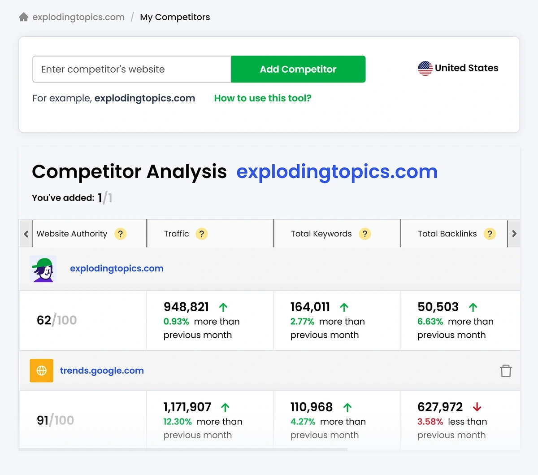Screen dimensions: 538x475
Task: Click Competitor Analysis heading
Action: (x=129, y=171)
